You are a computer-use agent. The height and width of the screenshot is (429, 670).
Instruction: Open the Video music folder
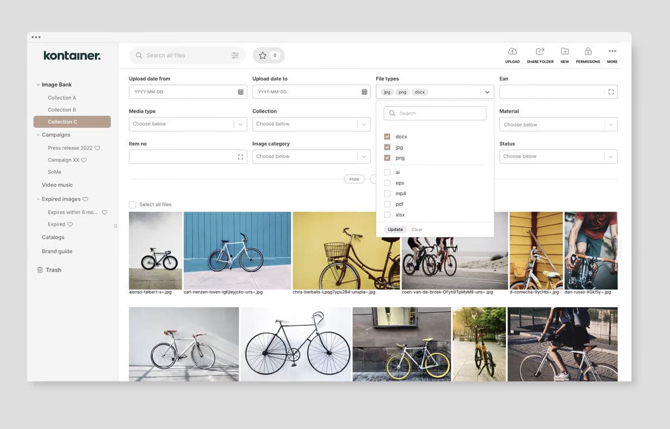[x=58, y=185]
